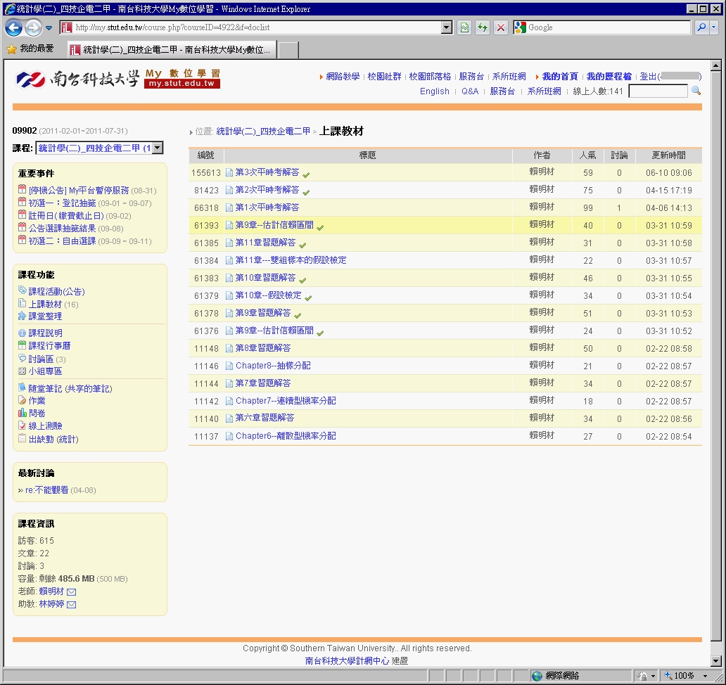Open a new blank browser tab
This screenshot has width=726, height=685.
pyautogui.click(x=288, y=50)
